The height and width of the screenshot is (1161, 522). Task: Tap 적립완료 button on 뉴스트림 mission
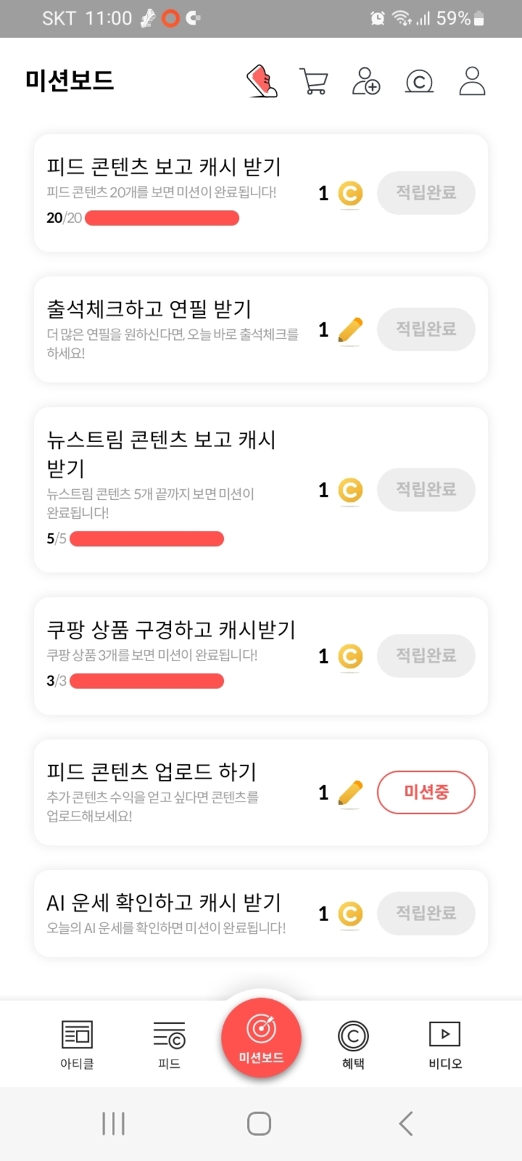426,489
